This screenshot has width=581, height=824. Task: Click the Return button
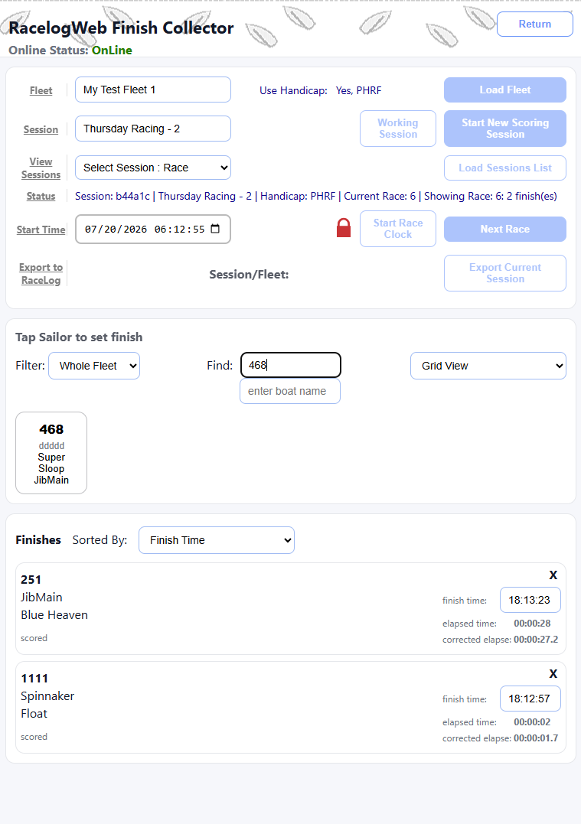point(535,24)
